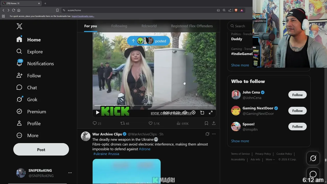
Task: Click the browser home button
Action: 19,10
